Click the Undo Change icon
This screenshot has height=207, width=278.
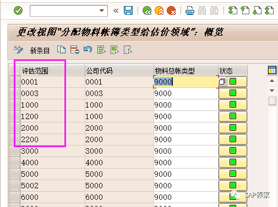pyautogui.click(x=88, y=49)
